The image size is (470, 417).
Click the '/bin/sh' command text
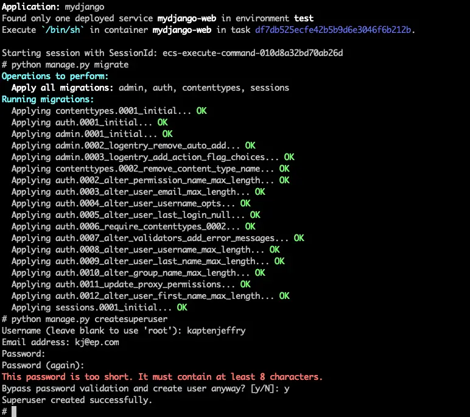click(63, 30)
